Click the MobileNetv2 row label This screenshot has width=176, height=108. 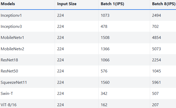[x=12, y=49]
